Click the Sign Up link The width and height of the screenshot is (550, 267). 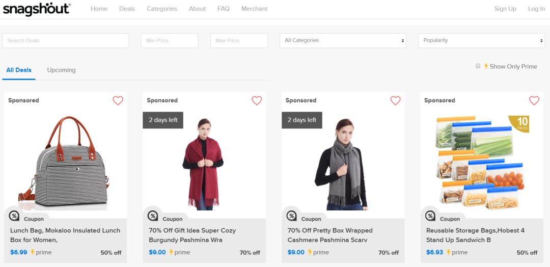pyautogui.click(x=505, y=9)
